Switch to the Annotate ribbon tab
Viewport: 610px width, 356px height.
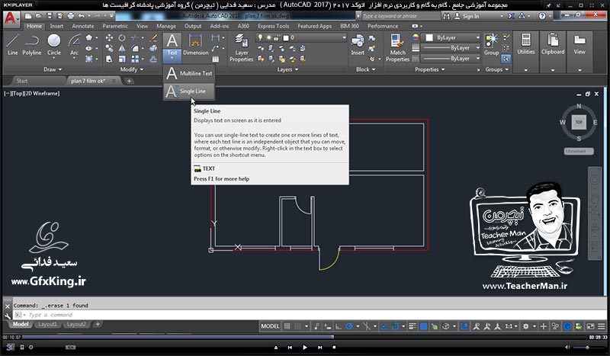point(83,26)
